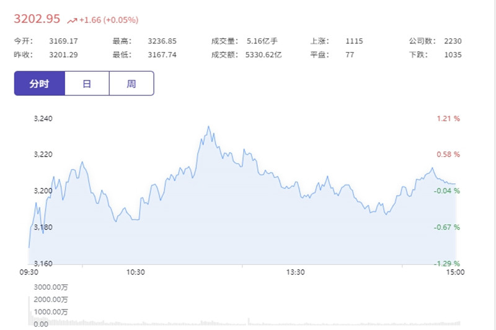Viewport: 496px width, 330px height.
Task: Click the 公司数 company count 2230
Action: 453,41
